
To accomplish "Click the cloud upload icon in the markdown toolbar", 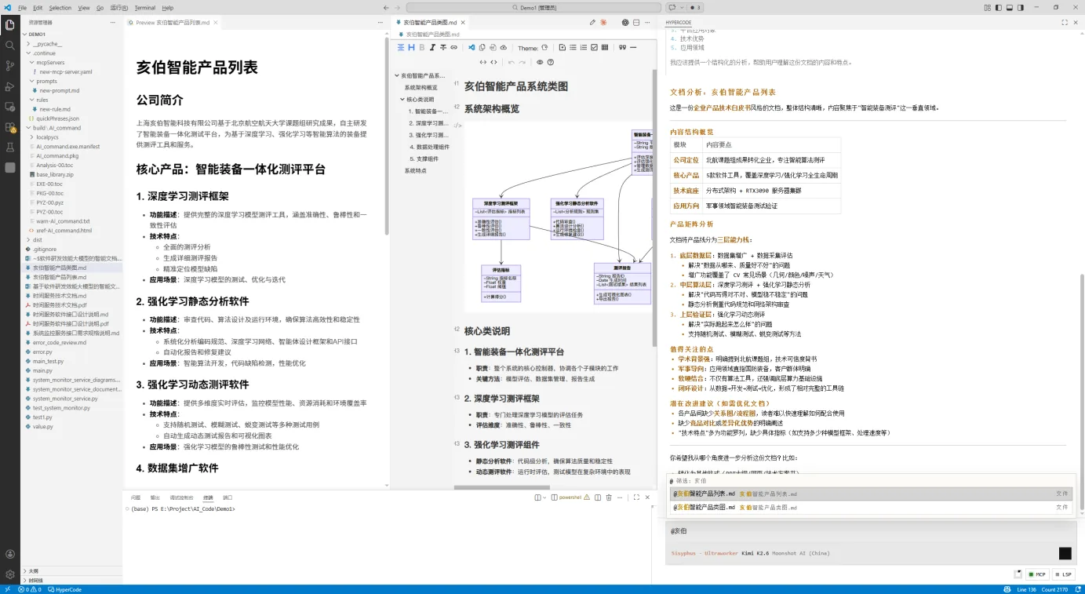I will pyautogui.click(x=504, y=47).
